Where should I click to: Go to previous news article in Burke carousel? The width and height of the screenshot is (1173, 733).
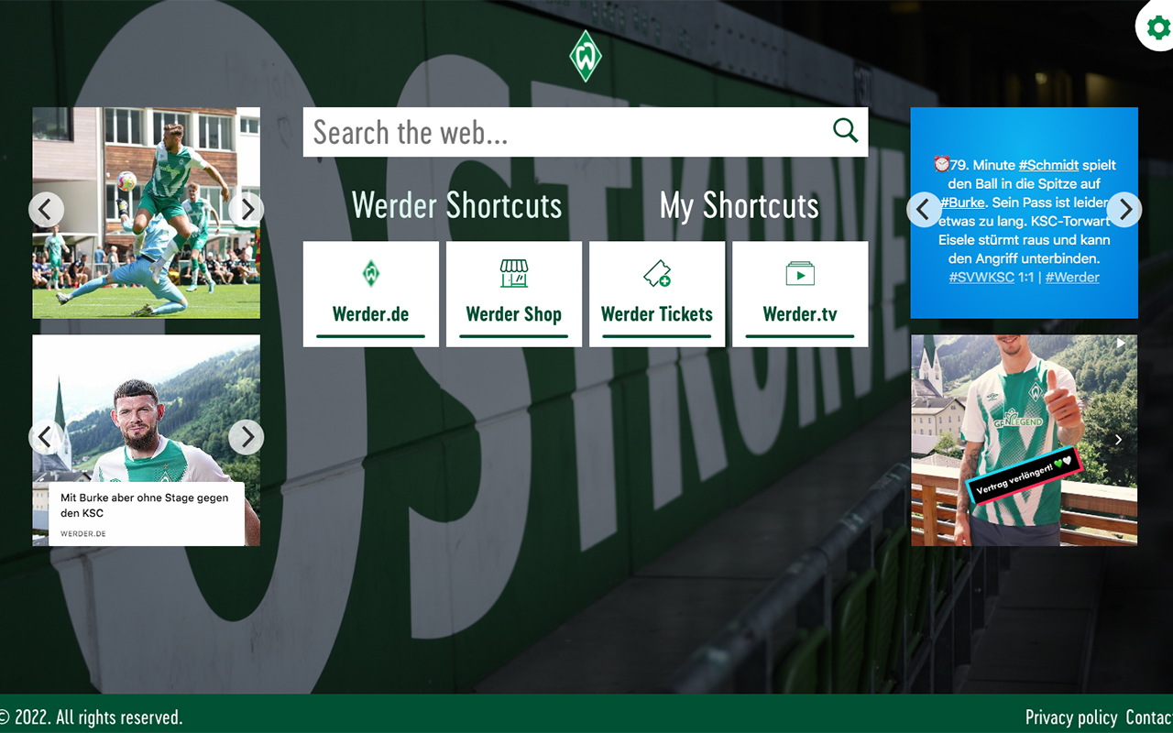point(46,437)
